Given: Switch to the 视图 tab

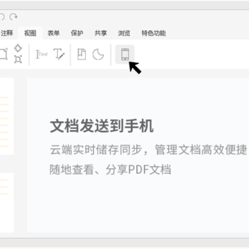Looking at the screenshot, I should click(30, 33).
